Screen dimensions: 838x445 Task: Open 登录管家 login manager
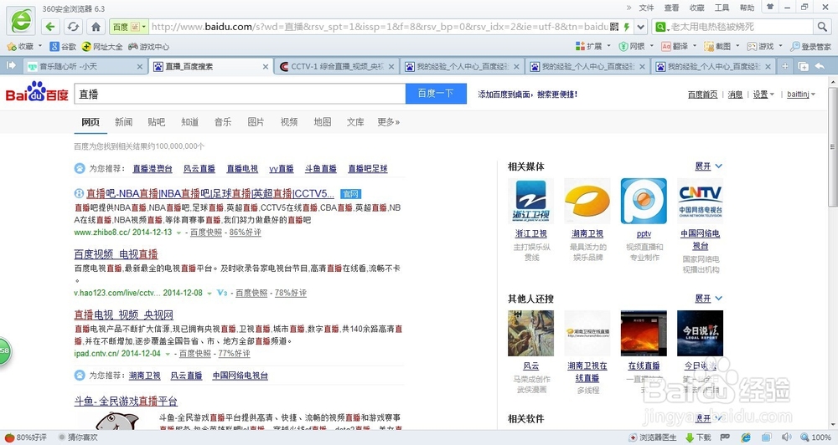(x=810, y=46)
